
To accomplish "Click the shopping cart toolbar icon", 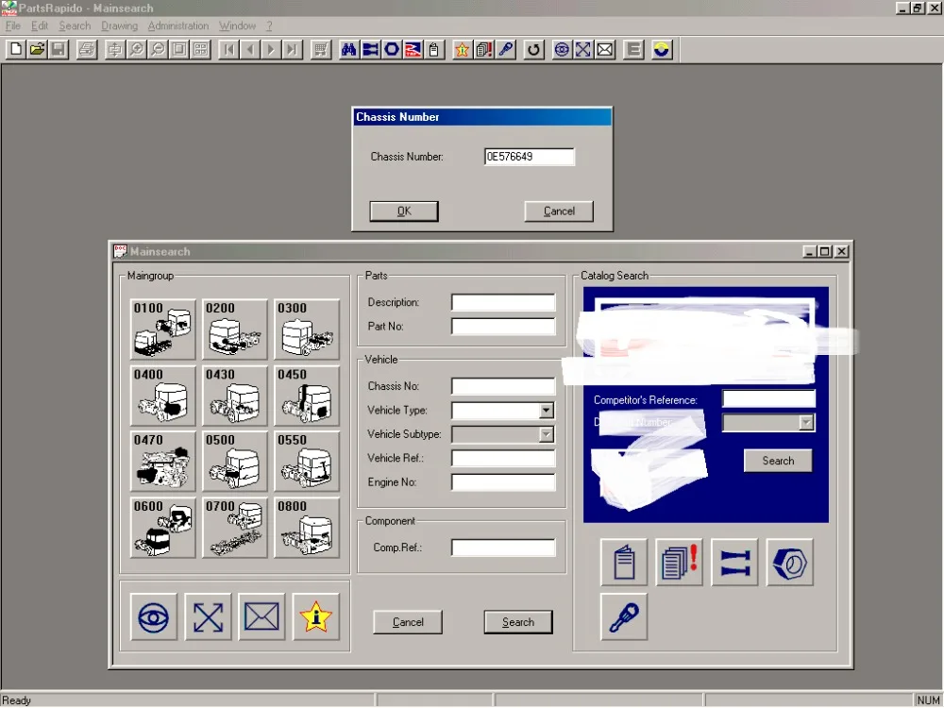I will (321, 49).
